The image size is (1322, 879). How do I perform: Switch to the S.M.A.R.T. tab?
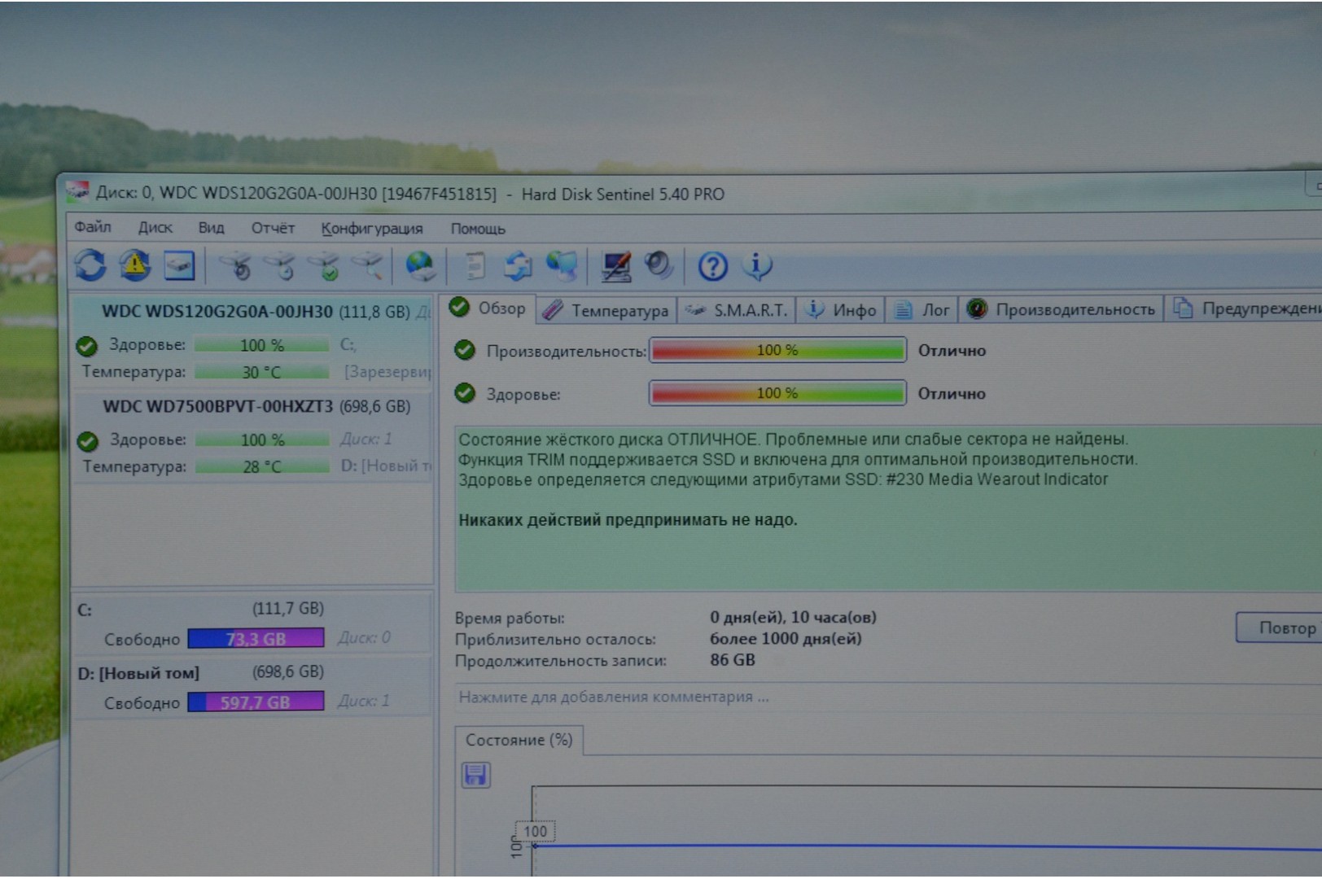coord(738,310)
